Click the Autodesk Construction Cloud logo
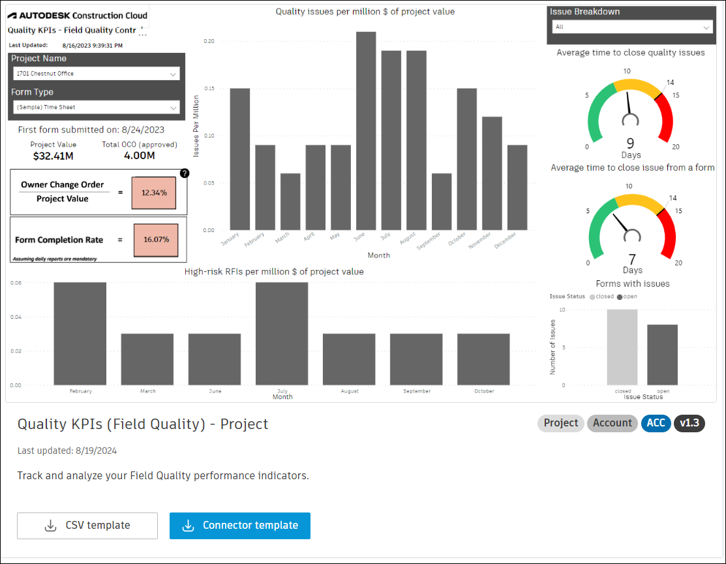Image resolution: width=726 pixels, height=564 pixels. (78, 15)
